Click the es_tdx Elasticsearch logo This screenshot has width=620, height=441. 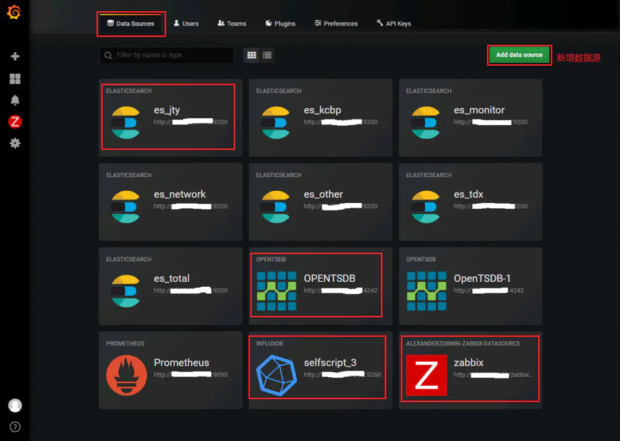pos(425,207)
